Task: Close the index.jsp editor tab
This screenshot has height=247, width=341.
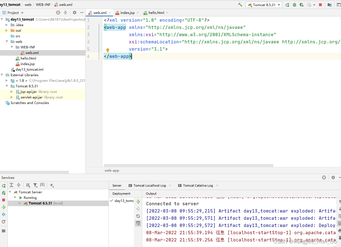Action: (x=138, y=13)
